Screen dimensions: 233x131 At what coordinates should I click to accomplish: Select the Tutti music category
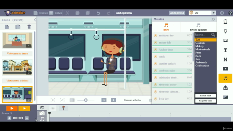coord(205,40)
